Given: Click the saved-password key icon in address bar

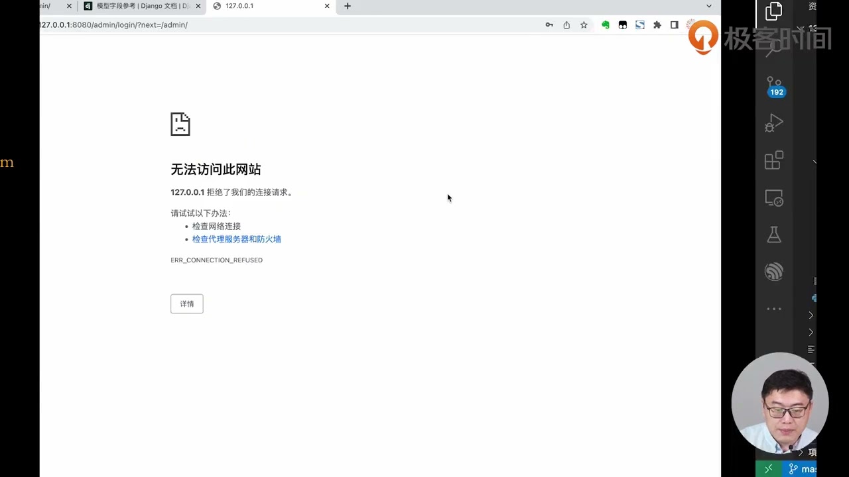Looking at the screenshot, I should 549,25.
